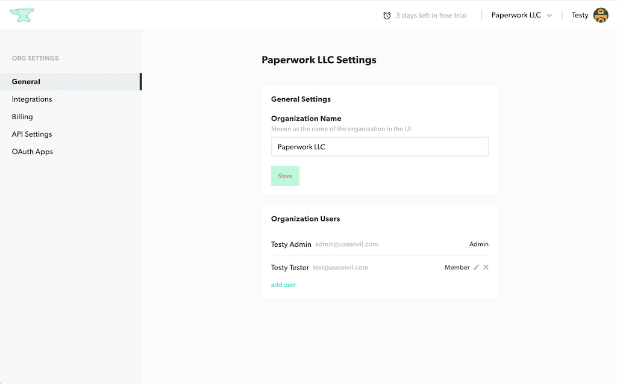617x384 pixels.
Task: Open the Billing settings section
Action: click(x=22, y=117)
